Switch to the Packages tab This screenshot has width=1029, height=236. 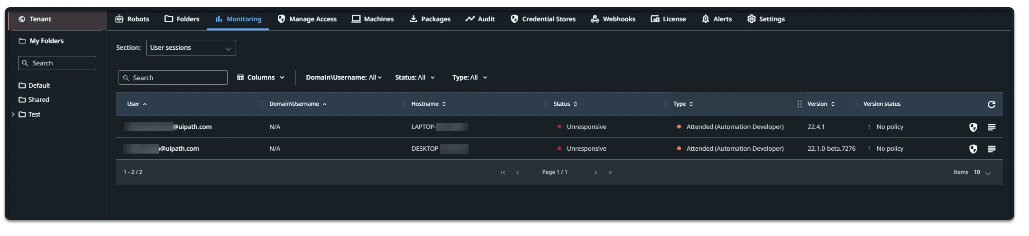tap(430, 19)
